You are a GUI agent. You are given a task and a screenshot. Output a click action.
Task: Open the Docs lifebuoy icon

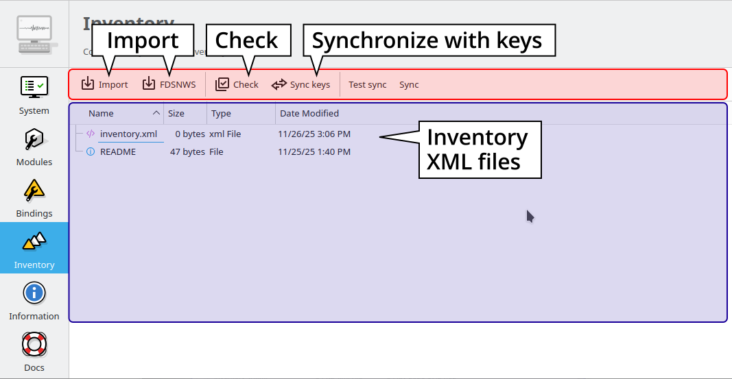click(34, 345)
